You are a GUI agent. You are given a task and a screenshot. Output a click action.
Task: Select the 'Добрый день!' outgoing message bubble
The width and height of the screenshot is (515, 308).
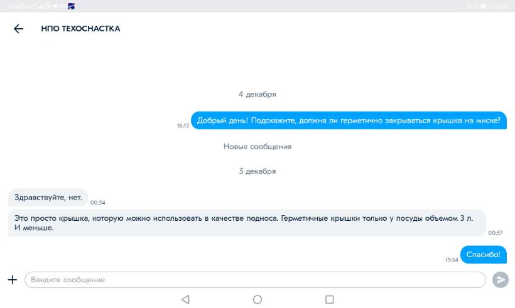[x=349, y=121]
